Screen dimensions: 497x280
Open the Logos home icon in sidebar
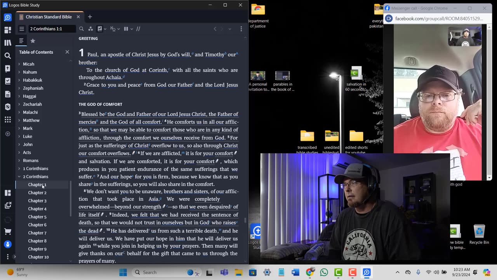pos(8,17)
